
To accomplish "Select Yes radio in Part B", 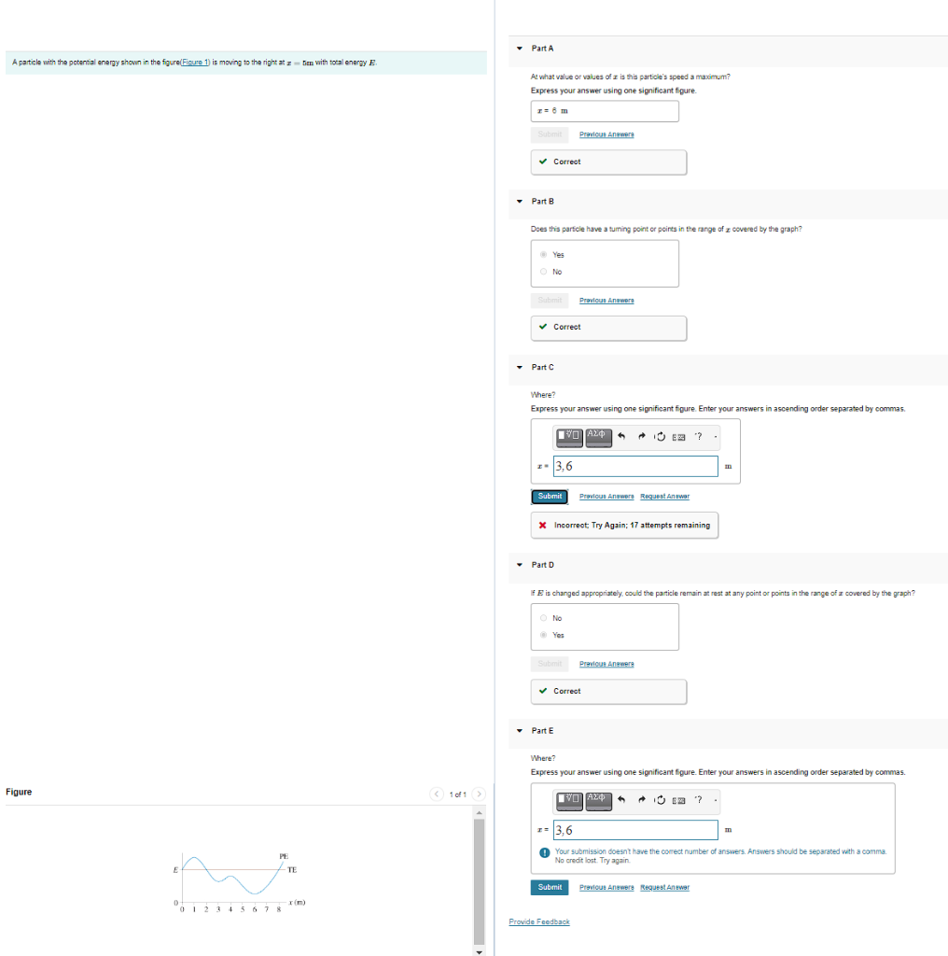I will coord(543,254).
